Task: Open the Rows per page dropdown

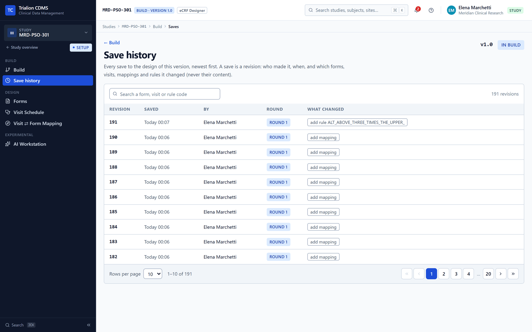Action: click(x=153, y=274)
